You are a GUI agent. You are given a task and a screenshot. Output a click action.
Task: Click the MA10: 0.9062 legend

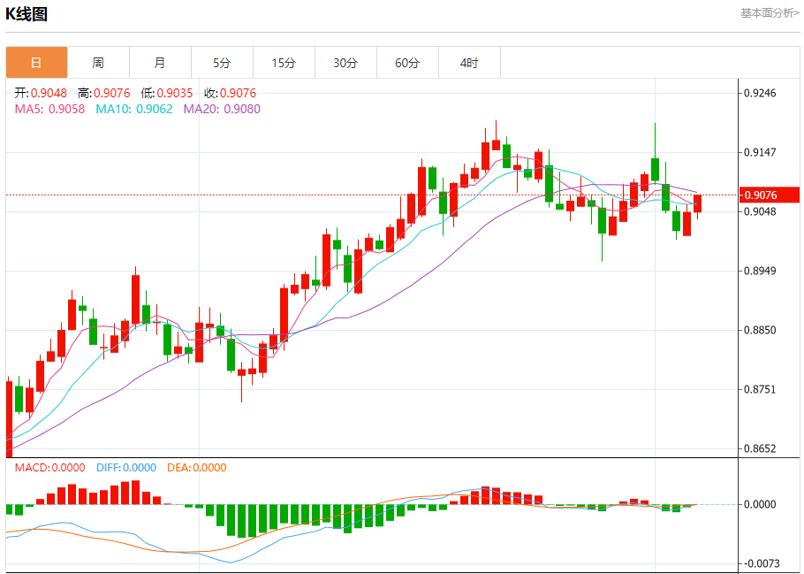tap(133, 109)
